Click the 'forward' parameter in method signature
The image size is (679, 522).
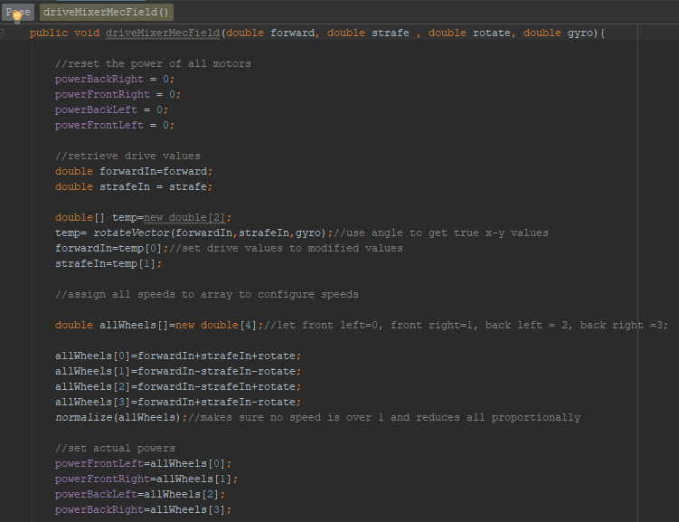tap(292, 33)
